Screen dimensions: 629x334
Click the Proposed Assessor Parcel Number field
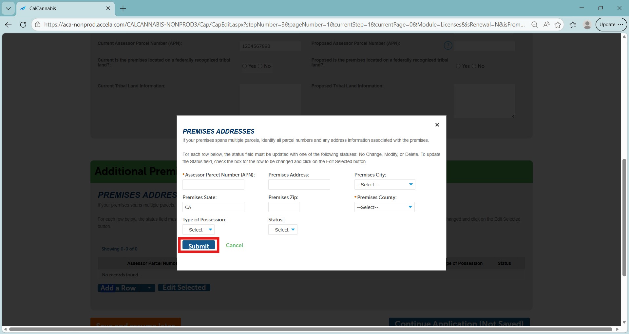[484, 46]
